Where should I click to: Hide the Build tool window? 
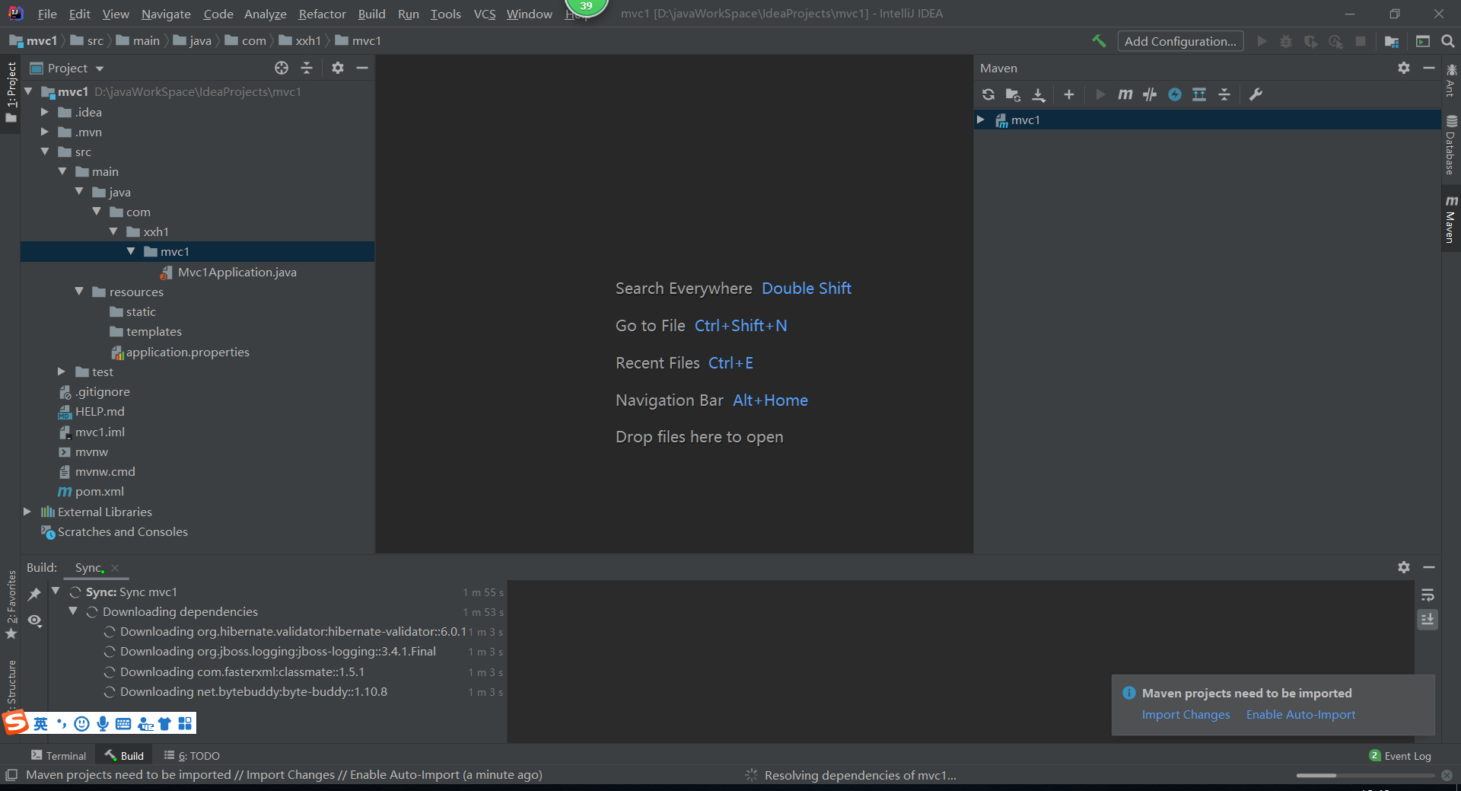point(1429,567)
